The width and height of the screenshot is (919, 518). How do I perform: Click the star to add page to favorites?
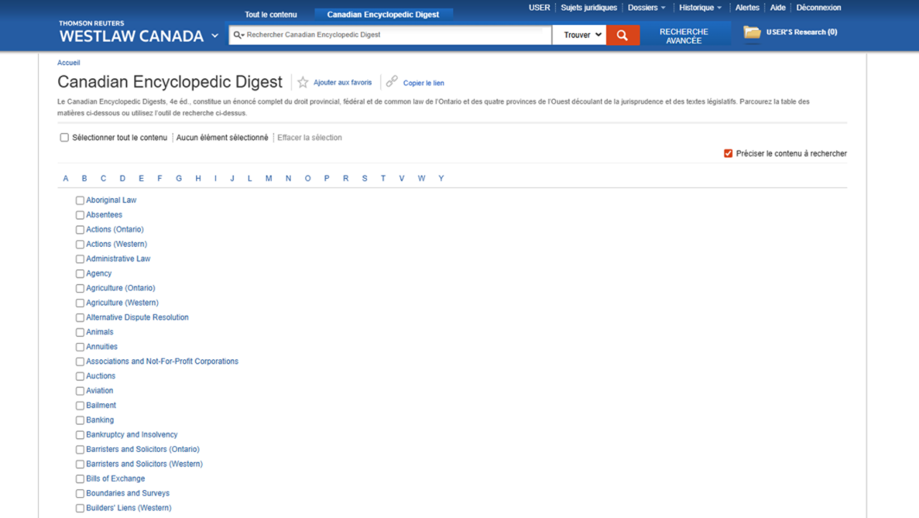[x=302, y=82]
